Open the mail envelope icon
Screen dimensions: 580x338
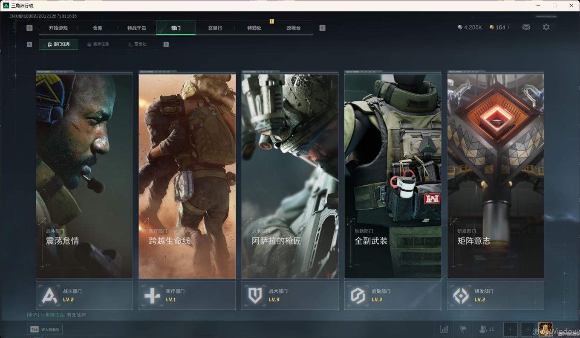point(526,27)
